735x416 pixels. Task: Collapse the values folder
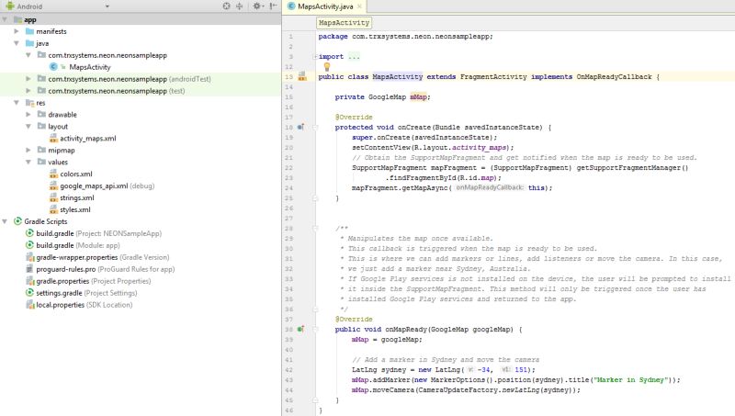pyautogui.click(x=28, y=163)
